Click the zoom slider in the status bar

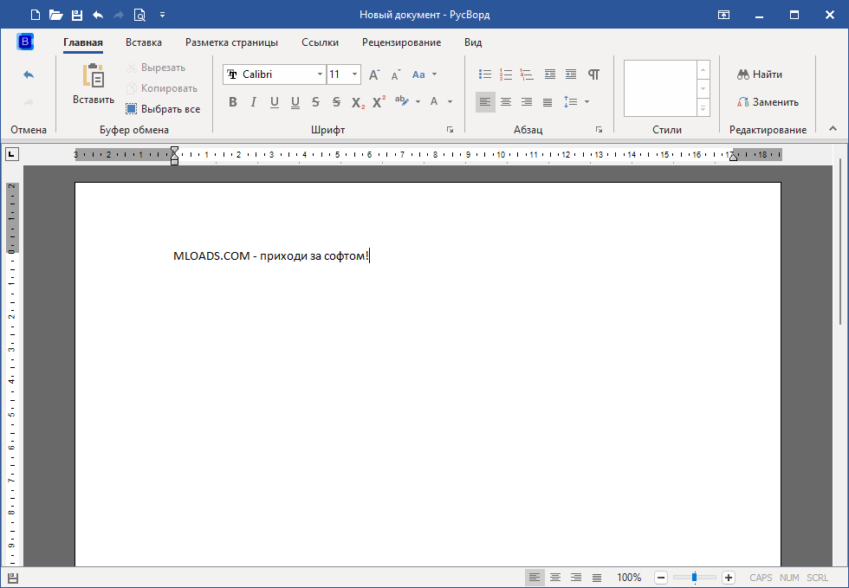(x=694, y=578)
